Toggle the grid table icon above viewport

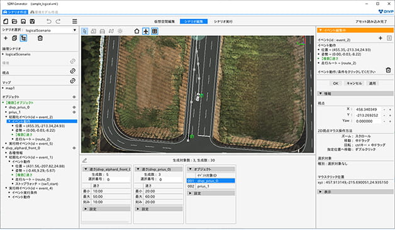[155, 31]
